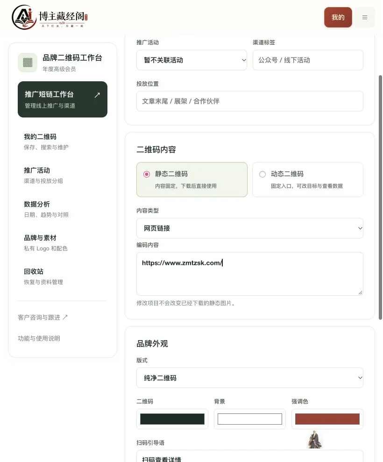Image resolution: width=383 pixels, height=462 pixels.
Task: Open 数据分析 in sidebar
Action: coord(63,209)
